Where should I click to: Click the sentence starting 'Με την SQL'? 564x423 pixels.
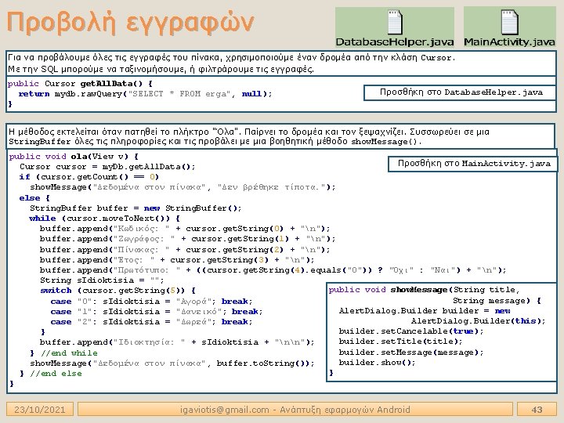(161, 69)
